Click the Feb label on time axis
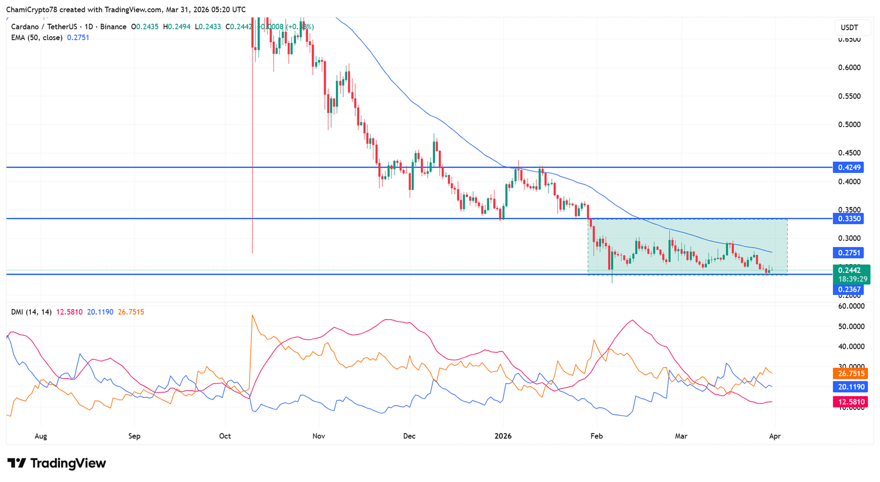Screen dimensions: 880x482 coord(596,436)
